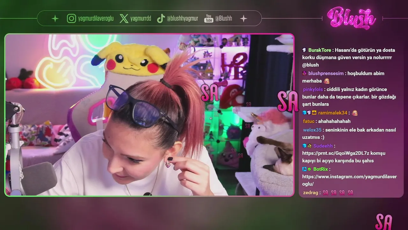Click the pinkylols username in chat
This screenshot has height=230, width=408.
pyautogui.click(x=313, y=89)
